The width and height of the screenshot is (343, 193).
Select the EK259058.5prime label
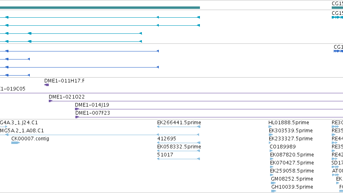click(292, 171)
